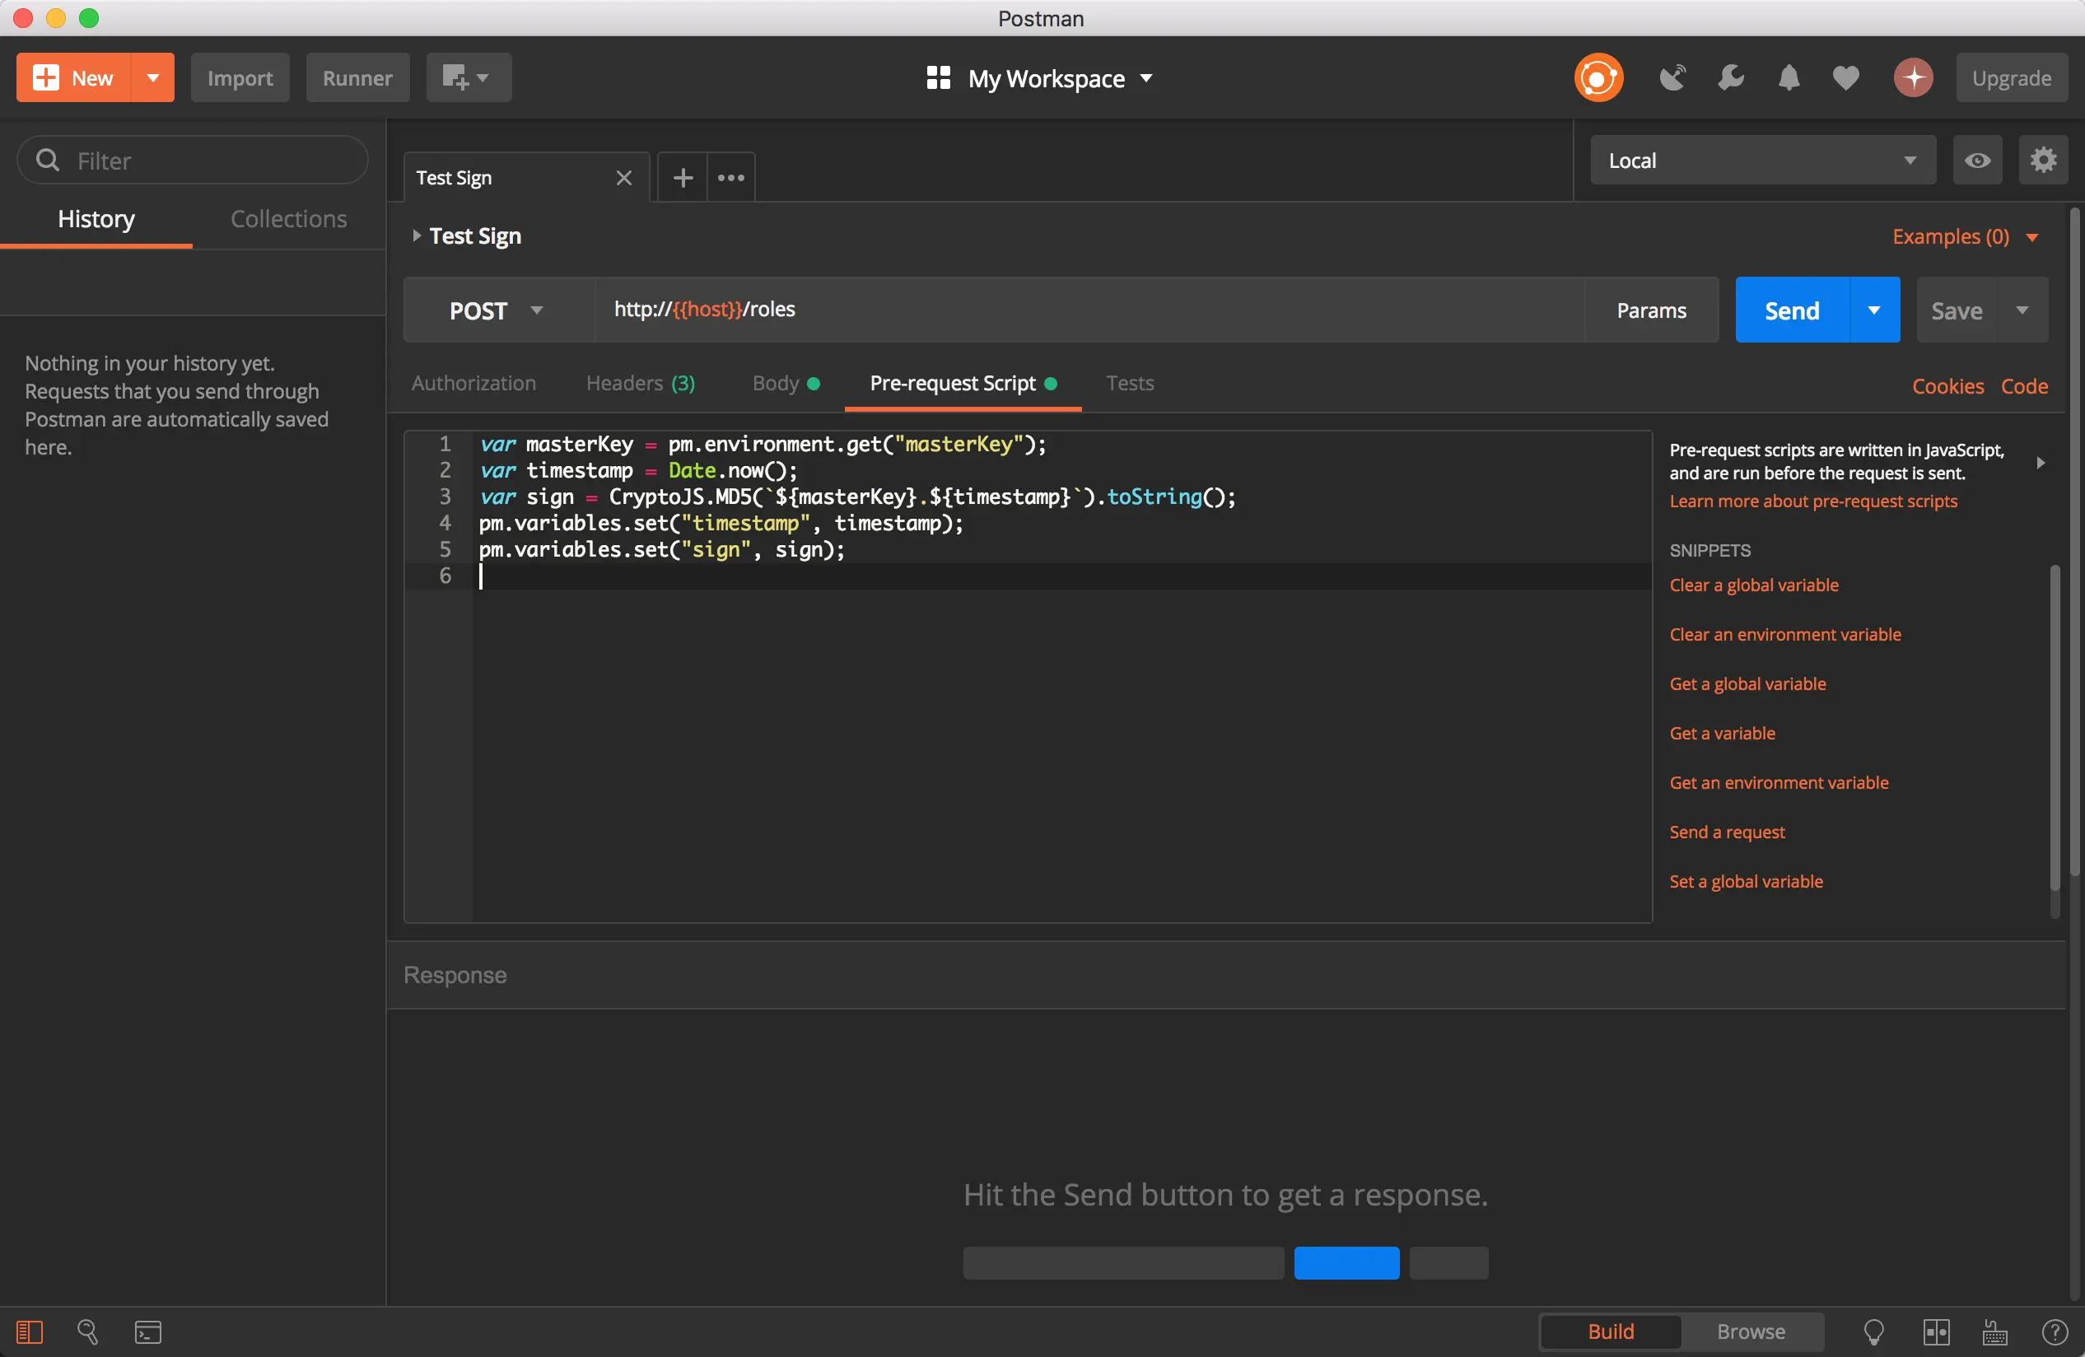Toggle the sidebar visibility icon
The height and width of the screenshot is (1357, 2085).
pos(30,1331)
